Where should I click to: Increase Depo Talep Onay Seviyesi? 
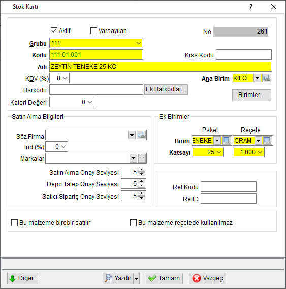point(141,181)
